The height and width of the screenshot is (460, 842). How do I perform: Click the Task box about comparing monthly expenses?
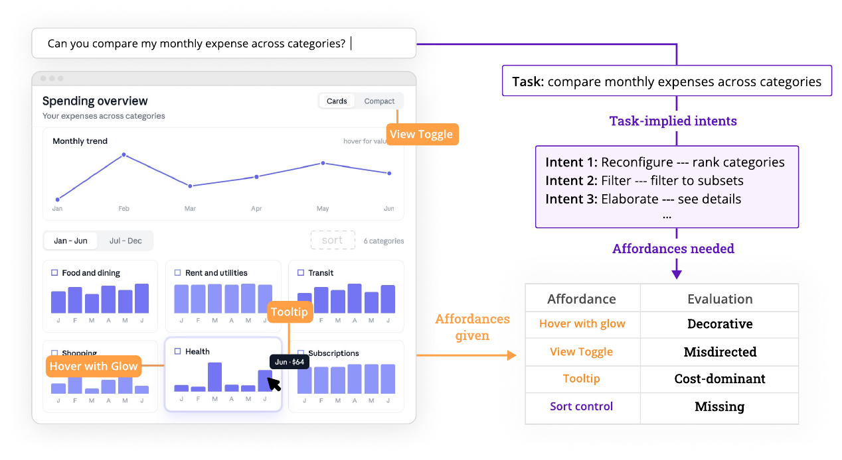pyautogui.click(x=667, y=81)
